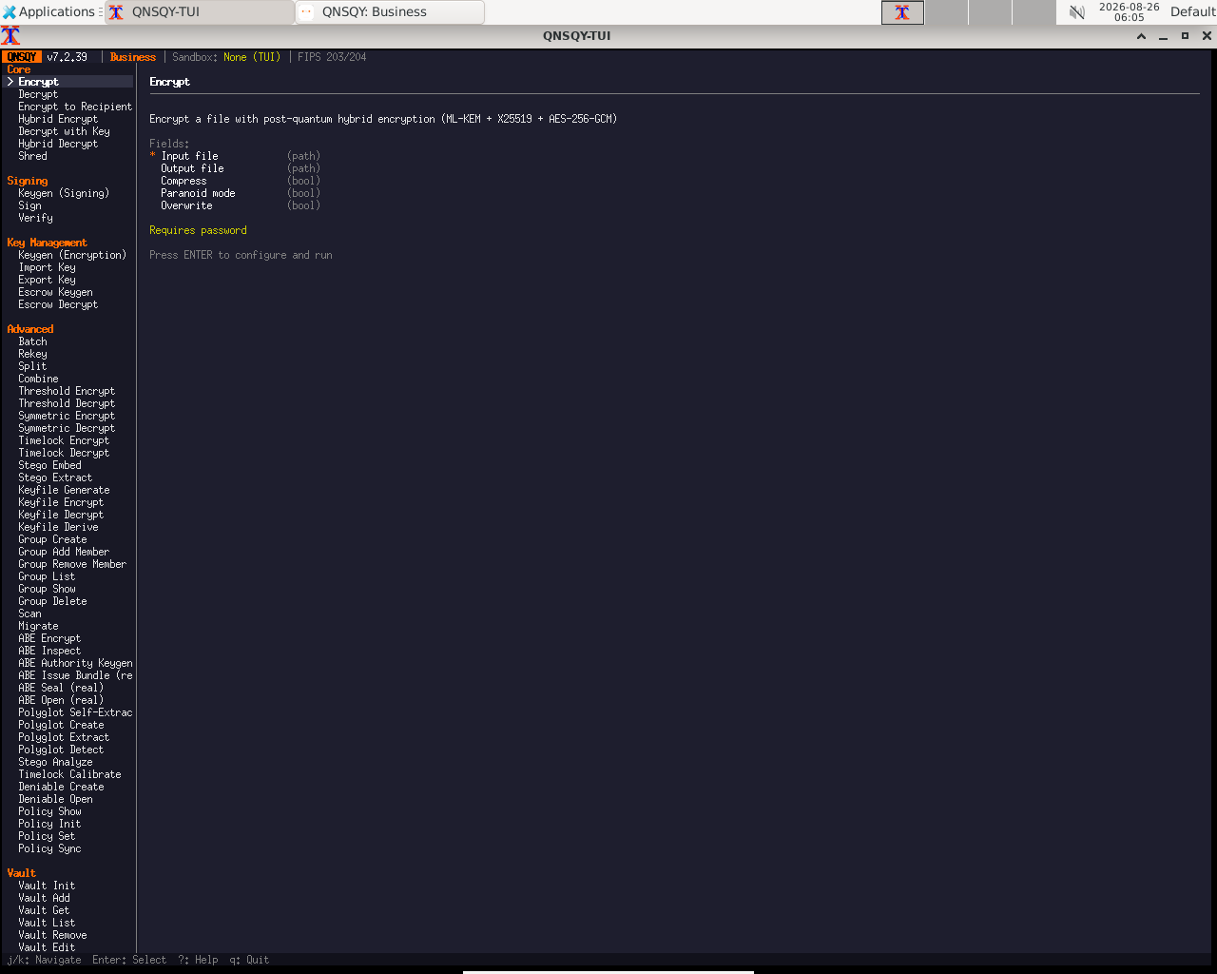Select Decrypt with Key entry
The height and width of the screenshot is (974, 1217).
tap(64, 131)
